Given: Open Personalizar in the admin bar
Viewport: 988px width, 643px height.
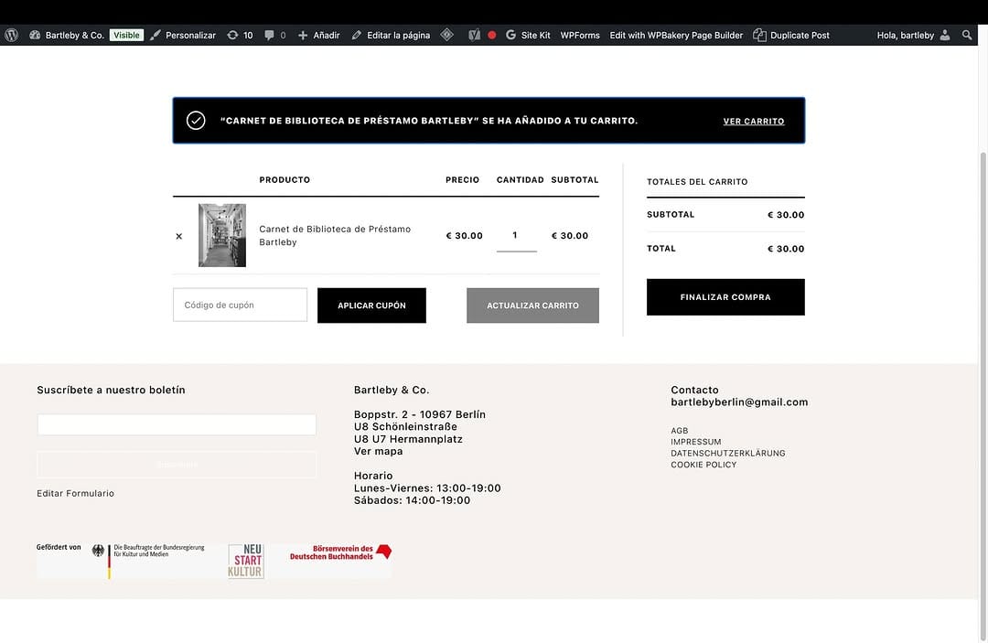Looking at the screenshot, I should pyautogui.click(x=183, y=36).
